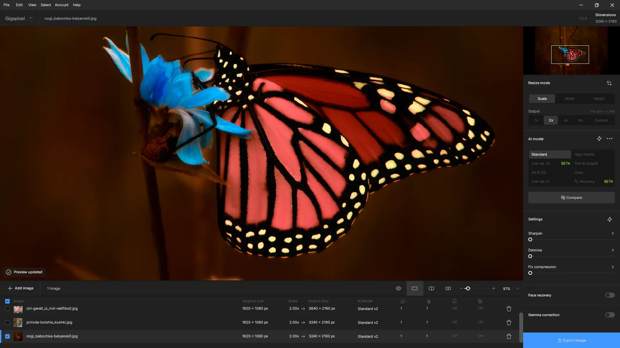
Task: Toggle the preview eye icon
Action: pyautogui.click(x=398, y=288)
